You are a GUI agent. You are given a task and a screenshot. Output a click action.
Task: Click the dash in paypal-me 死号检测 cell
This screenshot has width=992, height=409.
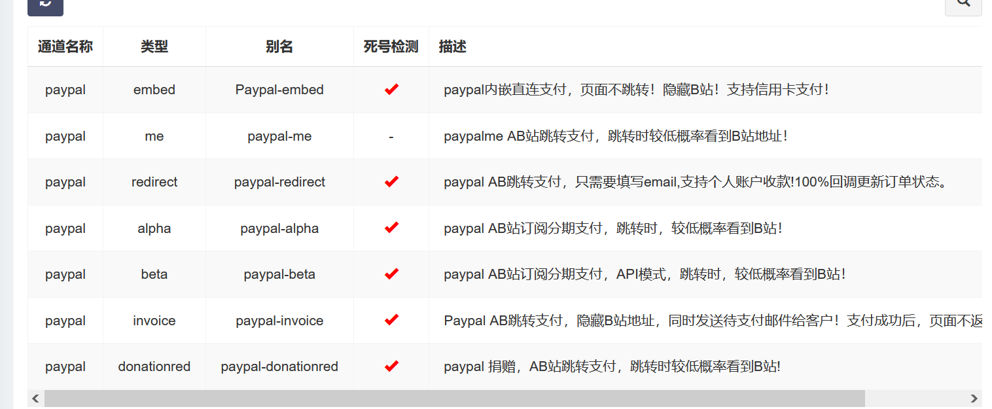[391, 136]
